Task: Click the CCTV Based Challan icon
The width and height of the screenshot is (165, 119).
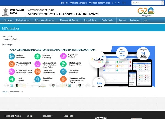Action: click(12, 72)
